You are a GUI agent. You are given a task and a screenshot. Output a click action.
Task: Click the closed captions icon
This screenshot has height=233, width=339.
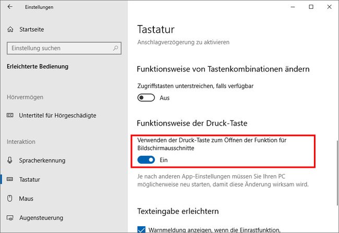point(10,115)
